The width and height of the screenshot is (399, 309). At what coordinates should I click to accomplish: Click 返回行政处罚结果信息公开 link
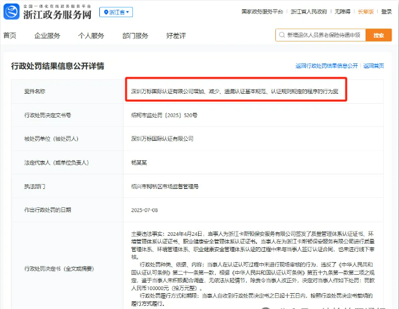[327, 66]
